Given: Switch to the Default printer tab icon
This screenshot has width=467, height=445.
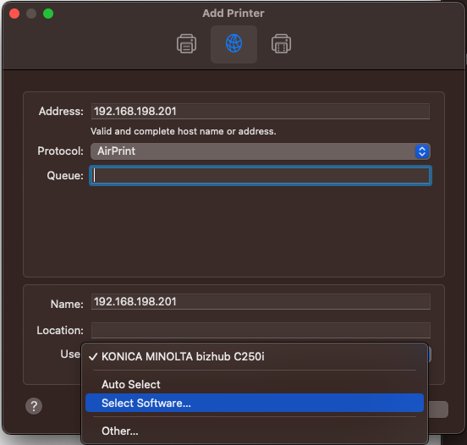Looking at the screenshot, I should pyautogui.click(x=186, y=44).
